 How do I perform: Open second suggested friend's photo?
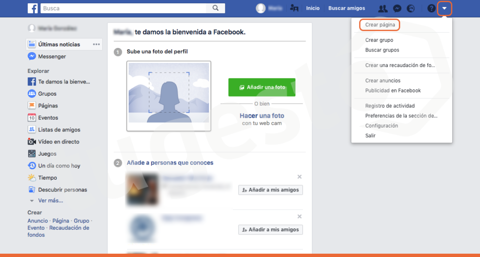tap(142, 228)
